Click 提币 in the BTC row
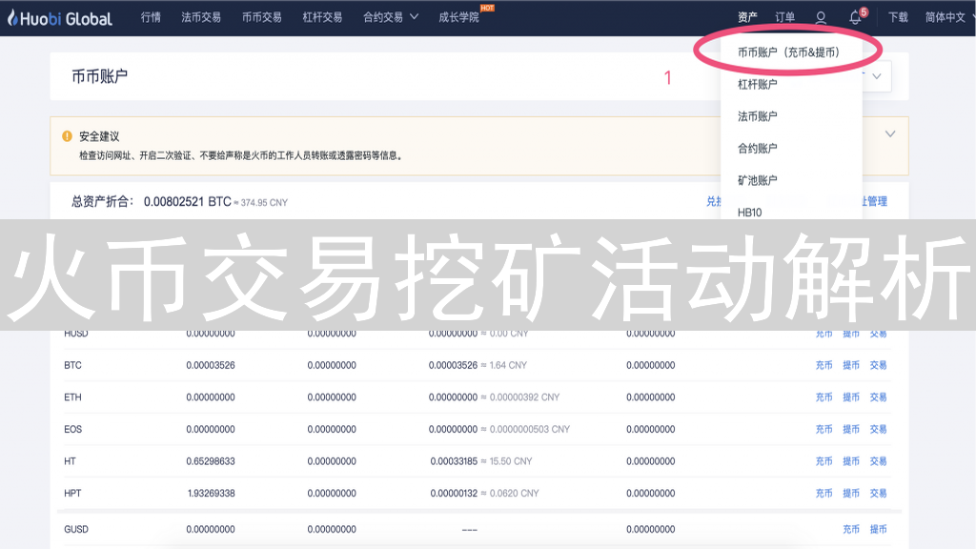Image resolution: width=976 pixels, height=549 pixels. 851,365
